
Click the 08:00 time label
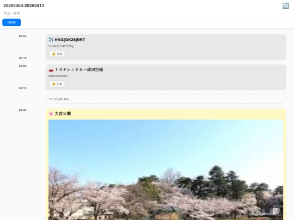pos(22,66)
